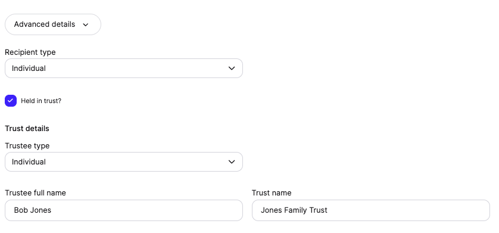Click the 'Trustee type' field label

27,146
